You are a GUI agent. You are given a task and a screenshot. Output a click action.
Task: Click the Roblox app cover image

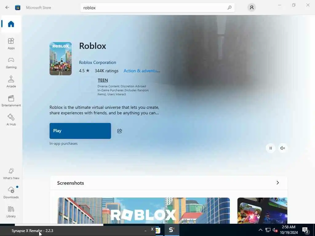point(61,59)
